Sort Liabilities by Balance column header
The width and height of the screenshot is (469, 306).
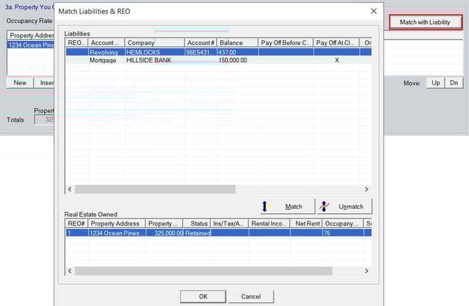point(237,43)
